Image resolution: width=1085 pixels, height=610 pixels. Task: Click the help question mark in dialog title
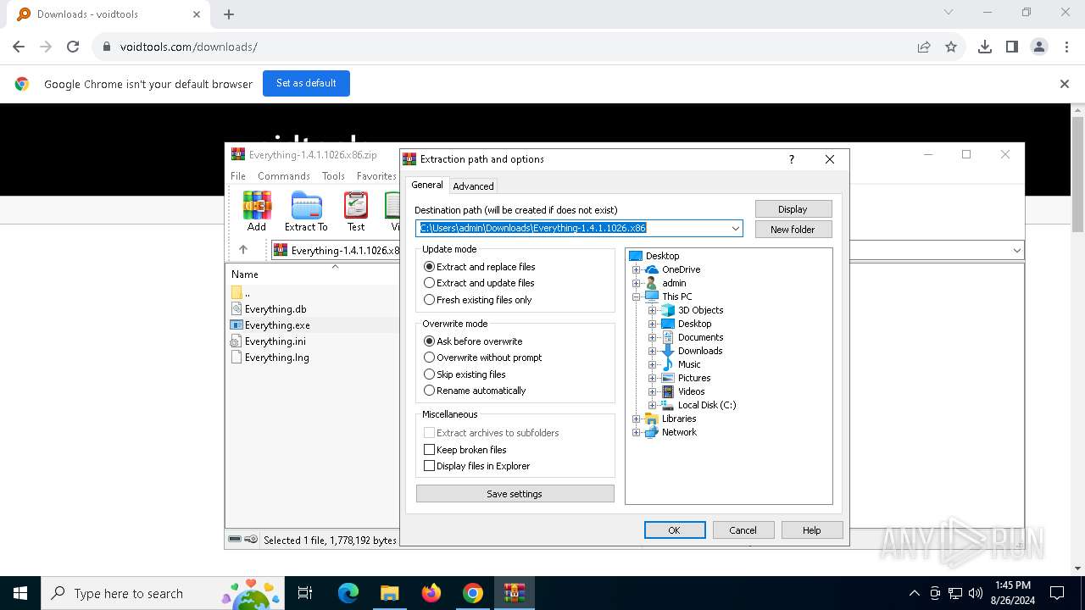(x=792, y=159)
